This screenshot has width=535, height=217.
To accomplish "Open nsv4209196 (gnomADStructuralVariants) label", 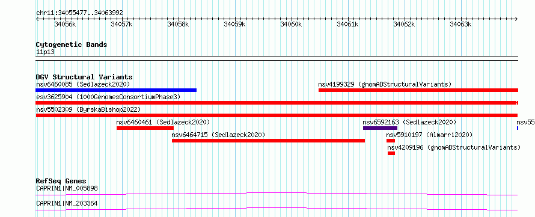I will tap(454, 147).
